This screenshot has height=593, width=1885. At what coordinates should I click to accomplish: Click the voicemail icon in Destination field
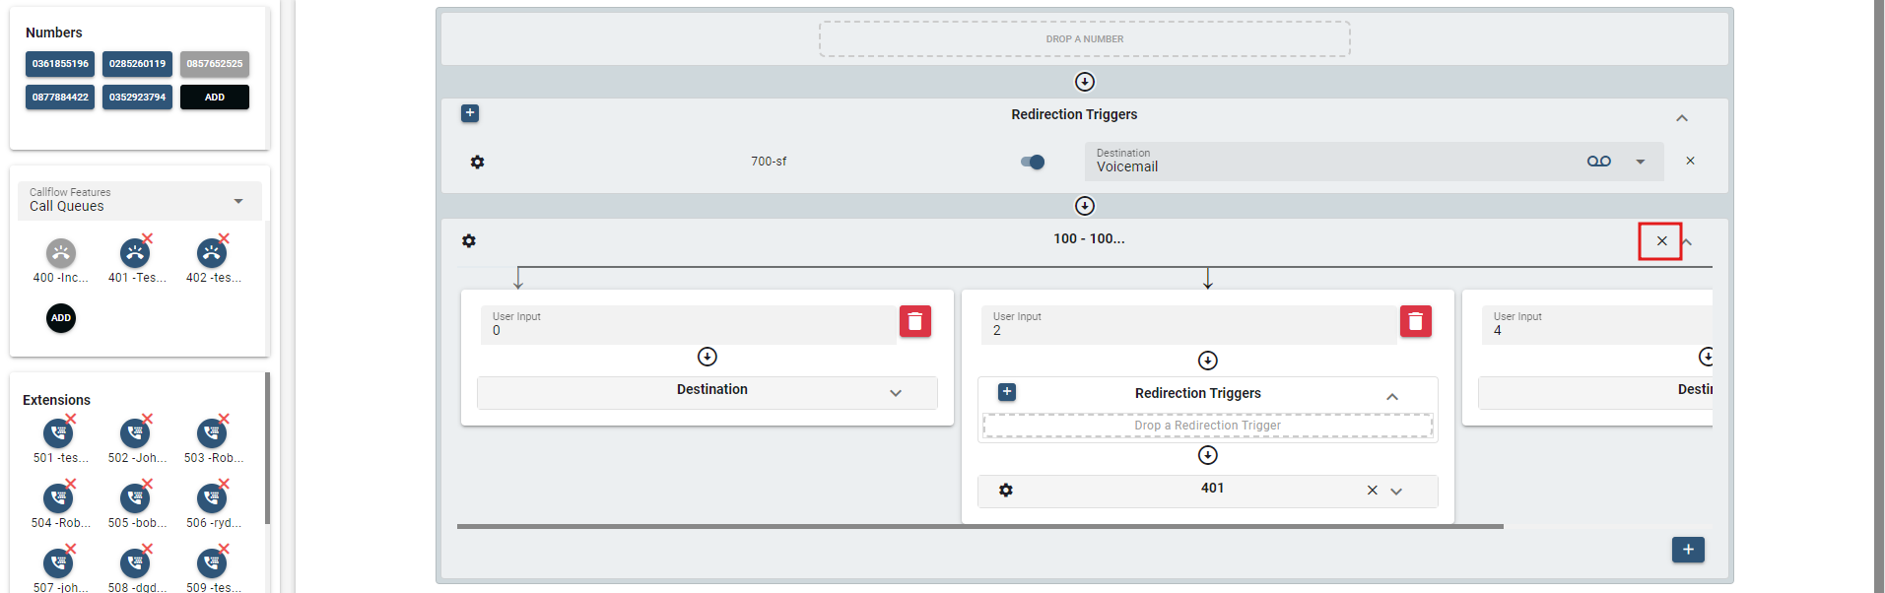click(1598, 162)
